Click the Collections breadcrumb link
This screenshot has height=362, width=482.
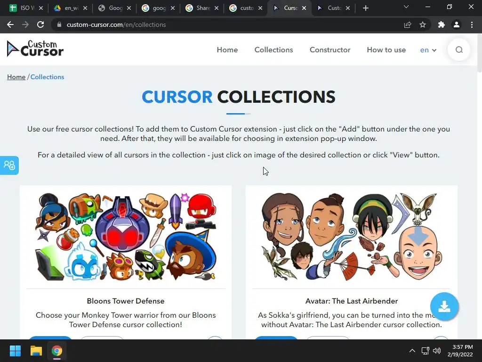[48, 77]
